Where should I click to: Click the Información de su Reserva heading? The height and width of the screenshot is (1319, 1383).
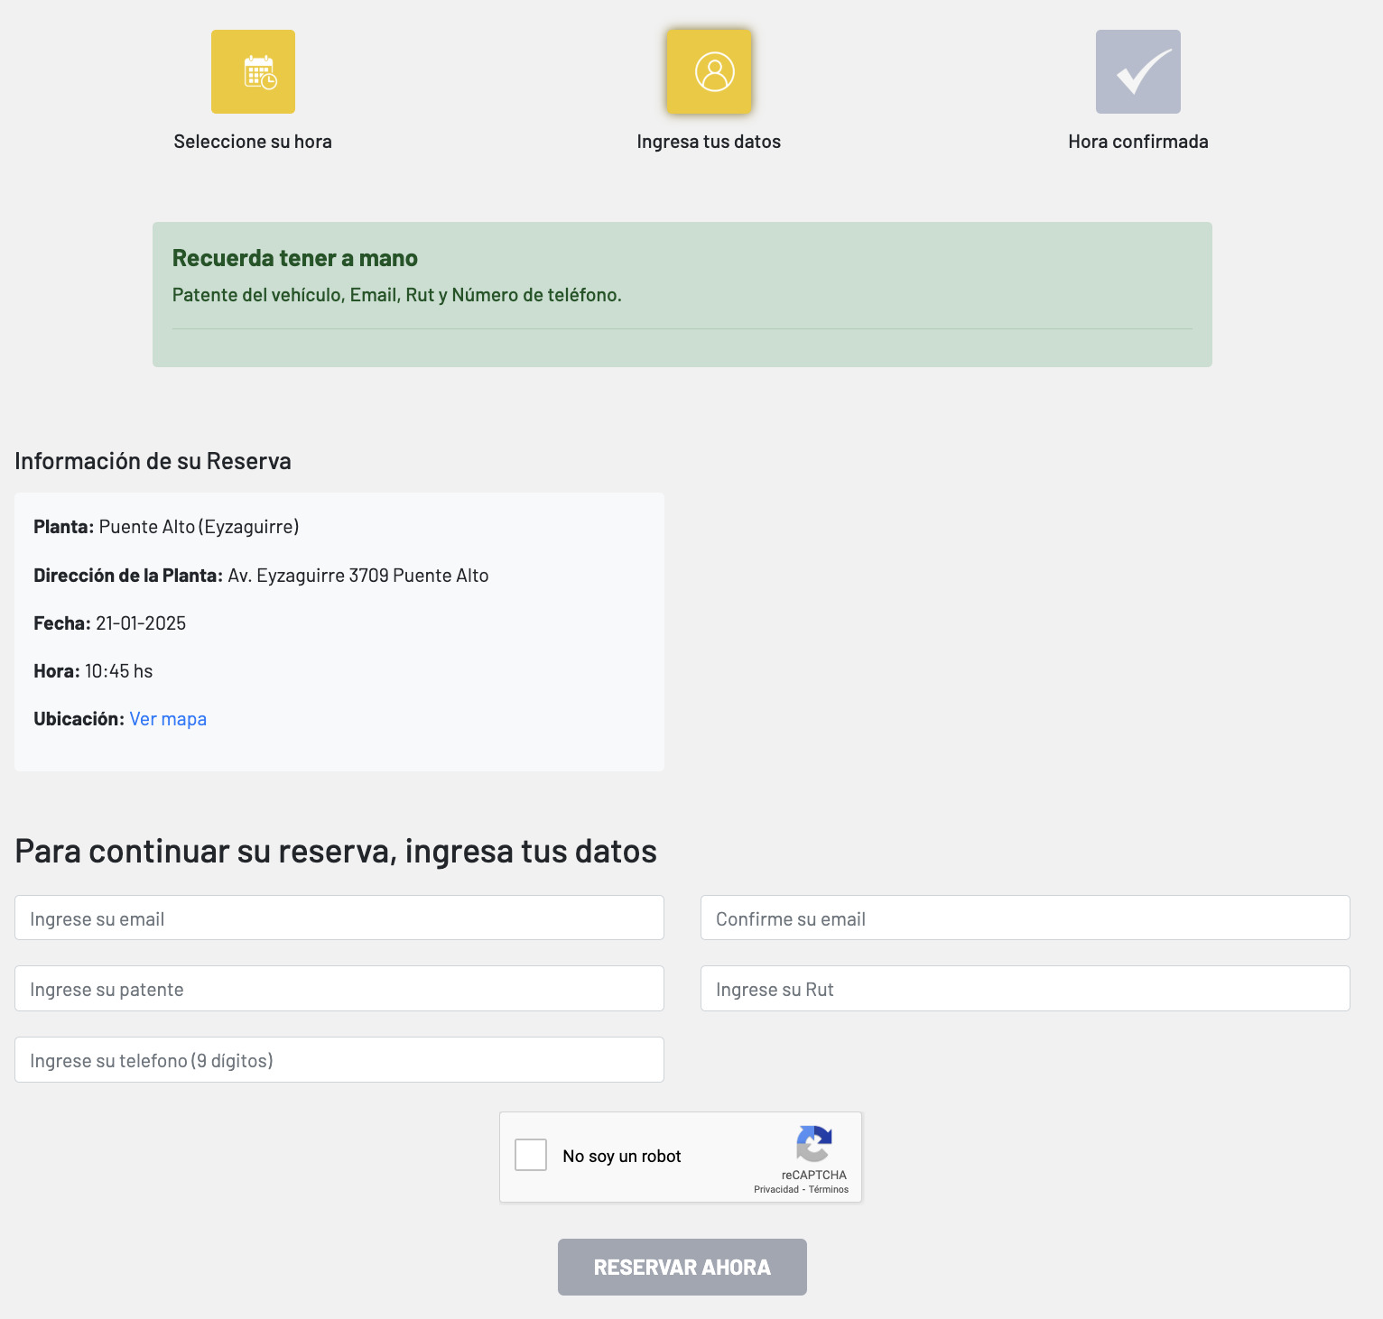(x=152, y=460)
